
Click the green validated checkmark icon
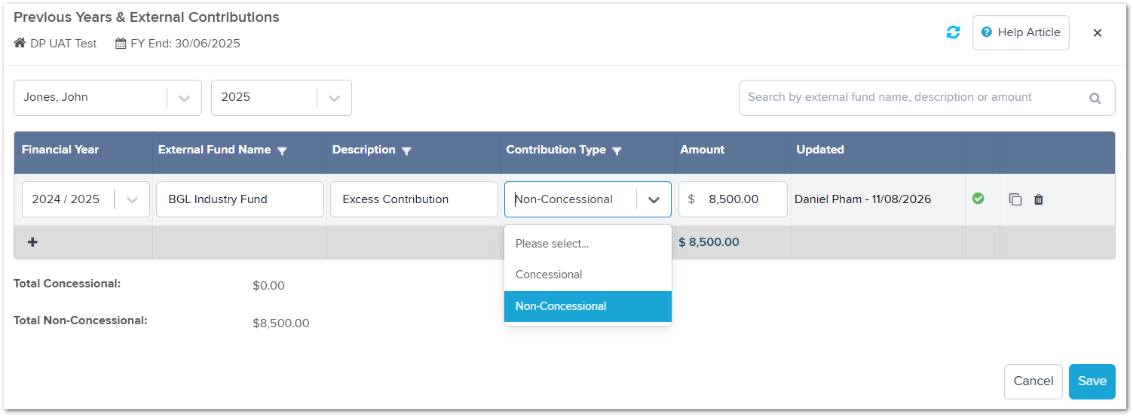pyautogui.click(x=978, y=199)
